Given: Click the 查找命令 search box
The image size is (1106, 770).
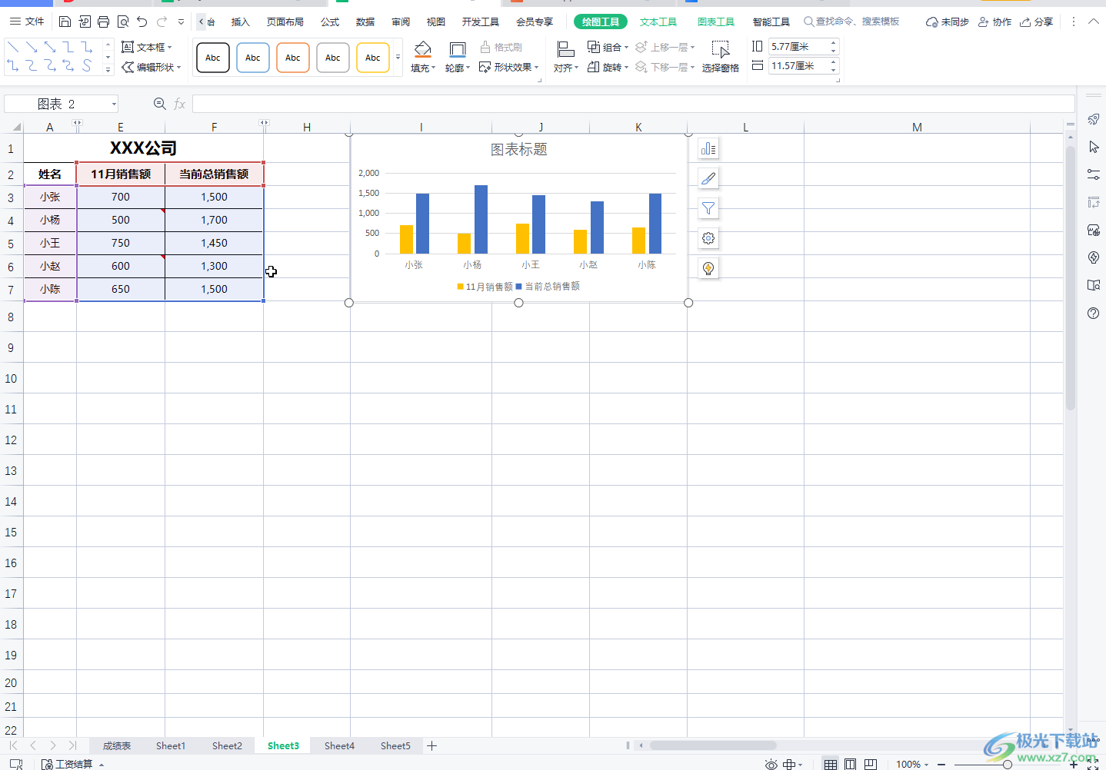Looking at the screenshot, I should pyautogui.click(x=851, y=22).
